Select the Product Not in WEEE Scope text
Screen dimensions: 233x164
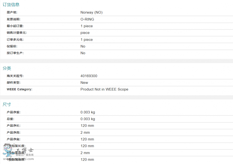[104, 89]
